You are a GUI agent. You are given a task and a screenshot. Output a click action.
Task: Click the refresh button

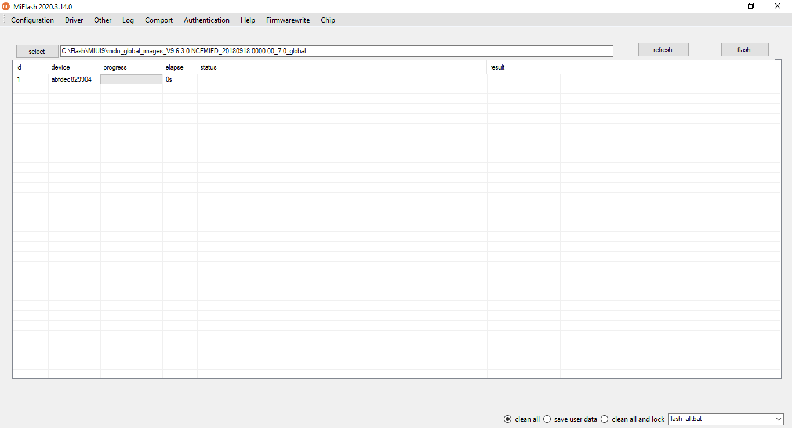pyautogui.click(x=663, y=50)
